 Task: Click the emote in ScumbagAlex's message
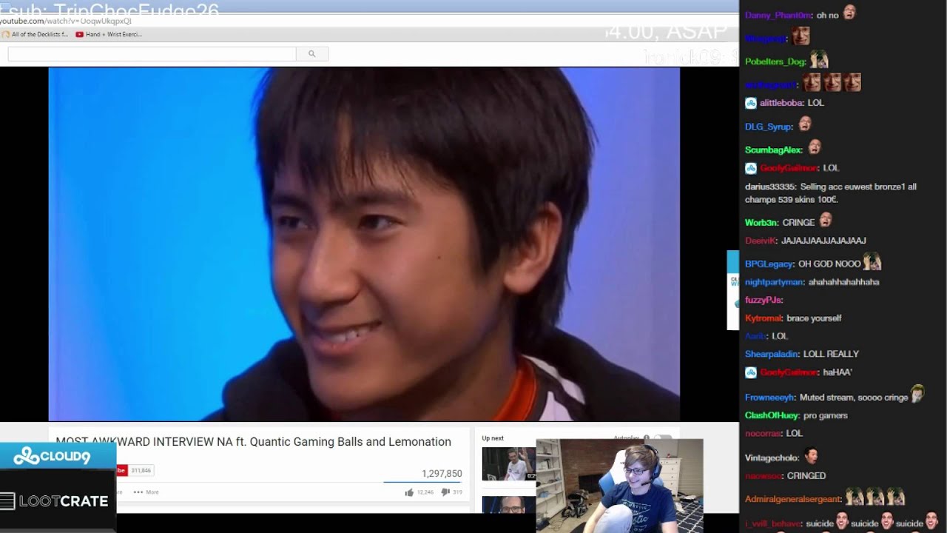pos(815,147)
